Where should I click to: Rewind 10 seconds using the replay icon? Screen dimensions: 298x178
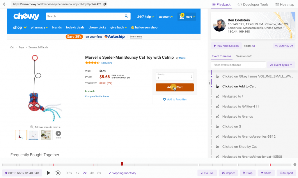(x=58, y=173)
